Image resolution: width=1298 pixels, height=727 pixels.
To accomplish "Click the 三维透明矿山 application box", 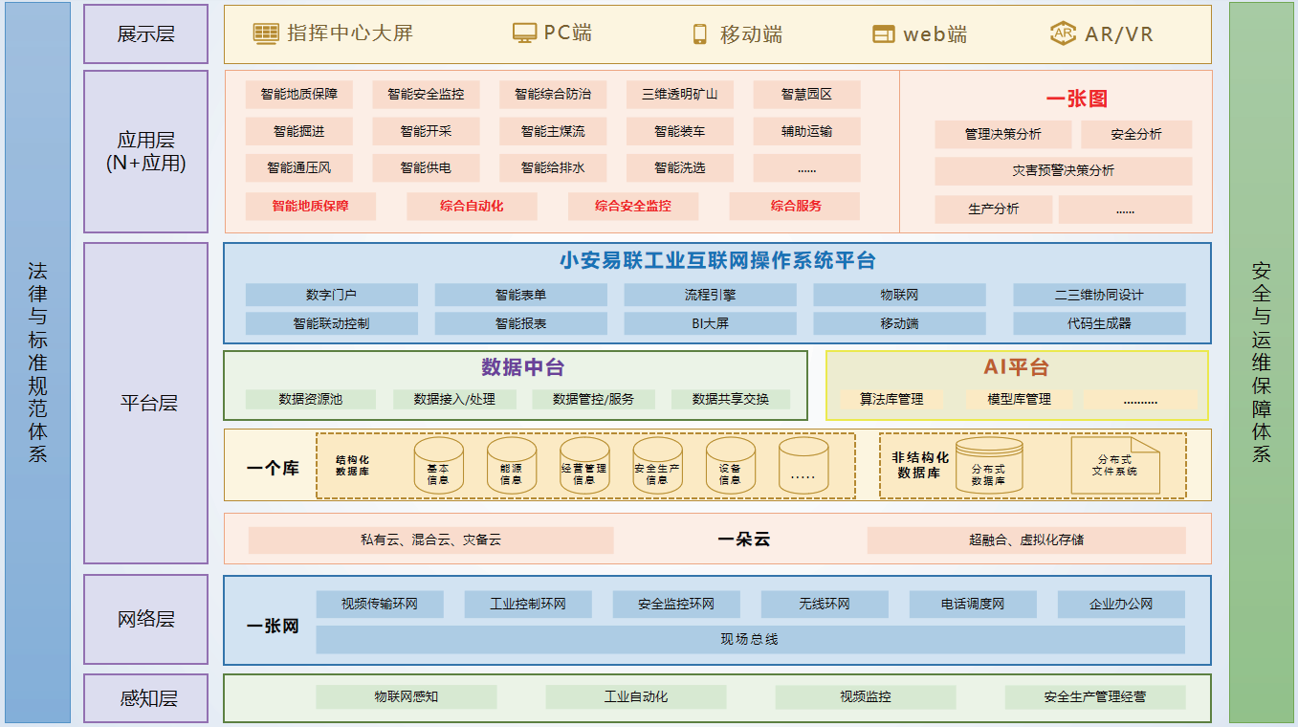I will pyautogui.click(x=680, y=95).
